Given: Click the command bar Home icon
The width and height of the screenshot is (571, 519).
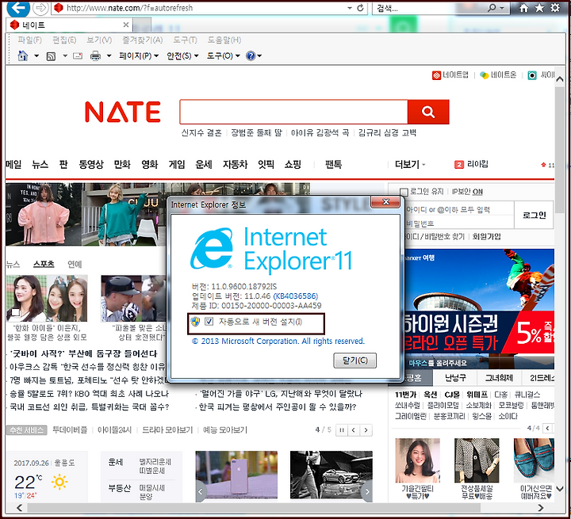Looking at the screenshot, I should click(23, 55).
